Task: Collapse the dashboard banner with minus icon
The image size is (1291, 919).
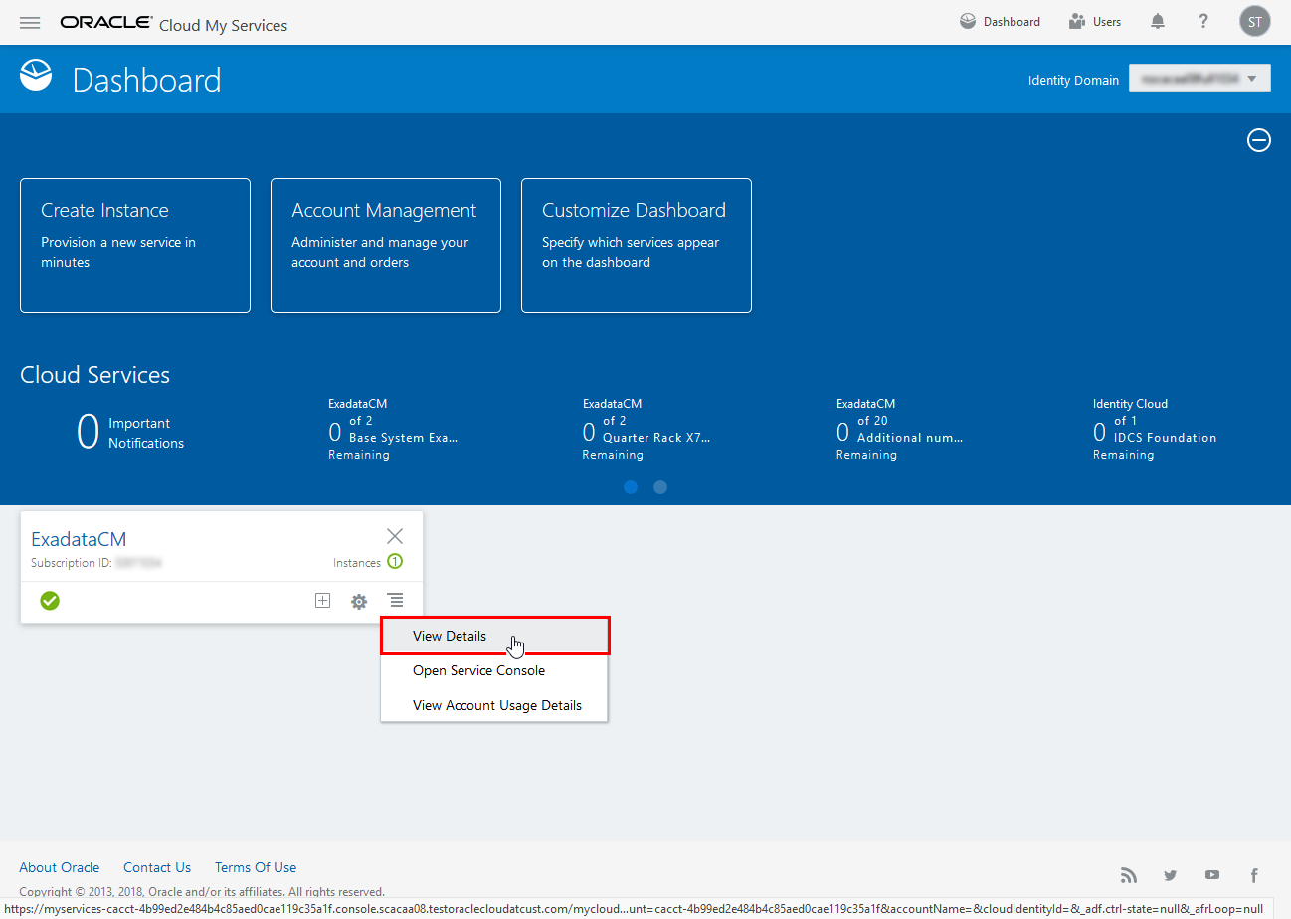Action: [1259, 141]
